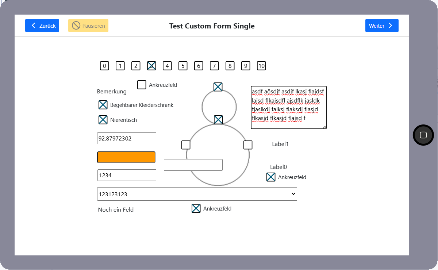
Task: Select scale box number 10
Action: coord(261,66)
